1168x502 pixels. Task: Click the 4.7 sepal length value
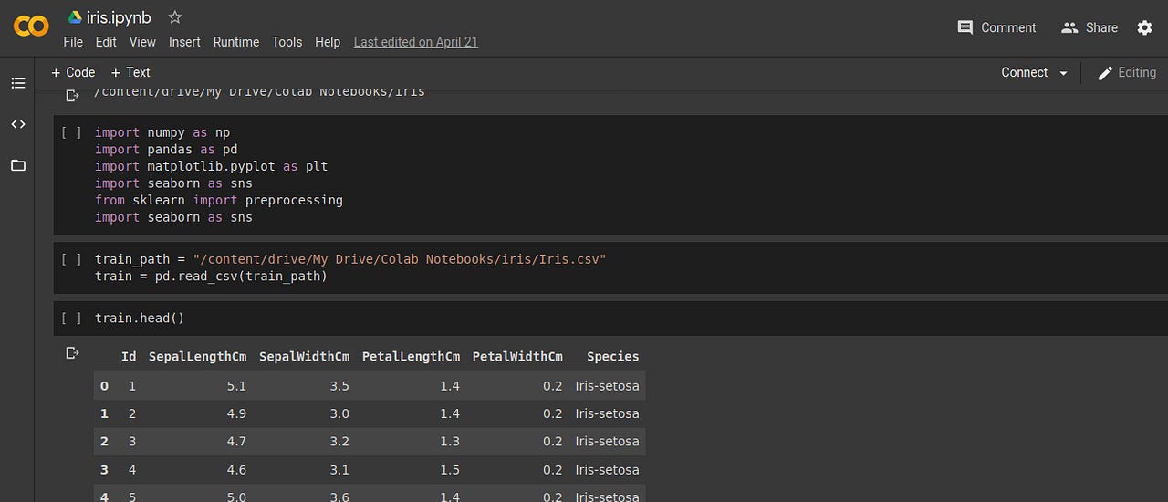[236, 442]
